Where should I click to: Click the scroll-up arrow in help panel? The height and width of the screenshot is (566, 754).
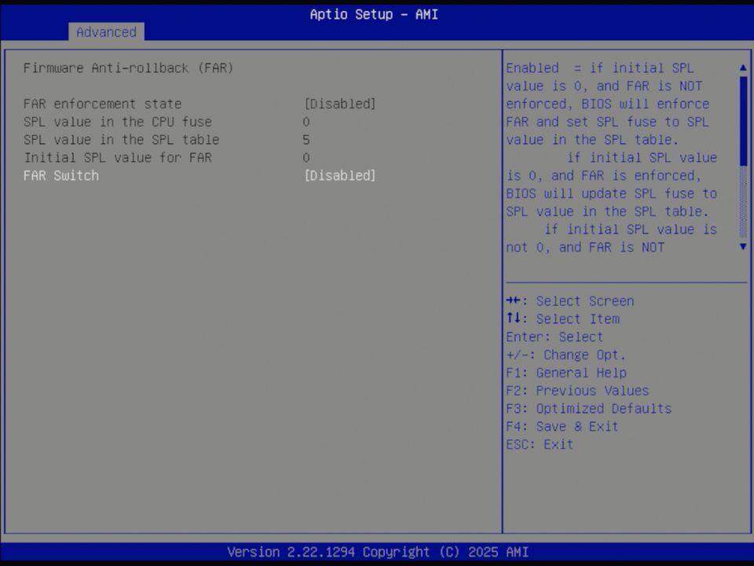tap(742, 68)
